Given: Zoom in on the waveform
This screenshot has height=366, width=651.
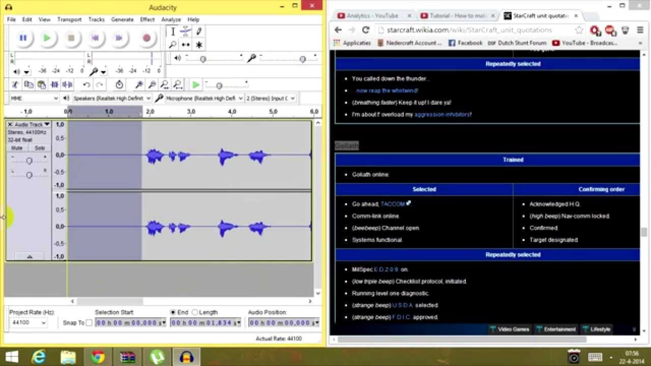Looking at the screenshot, I should (x=139, y=85).
